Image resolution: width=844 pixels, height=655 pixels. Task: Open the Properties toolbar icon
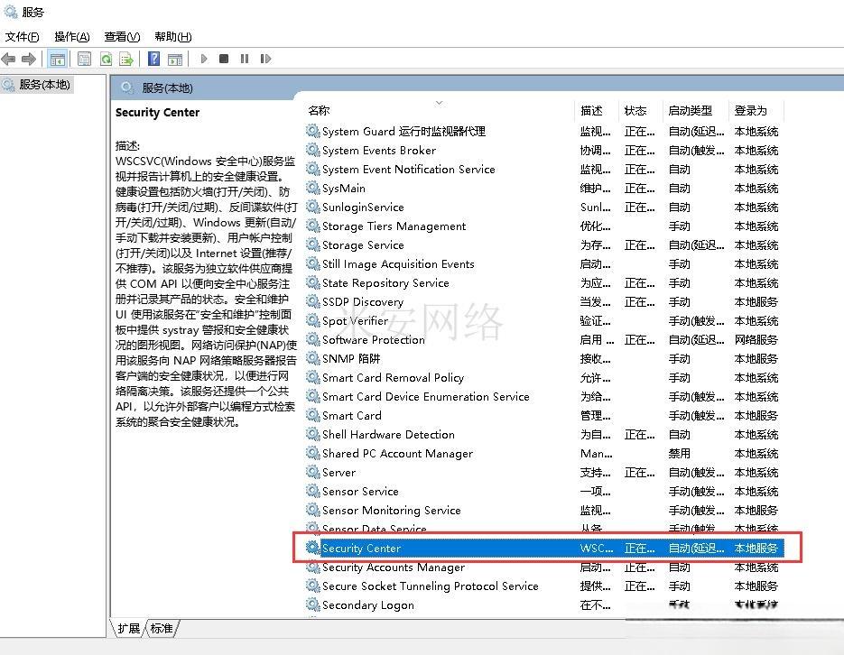tap(85, 59)
